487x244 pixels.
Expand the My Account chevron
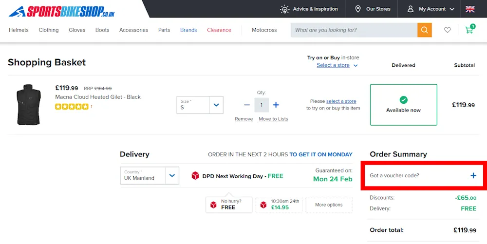452,9
